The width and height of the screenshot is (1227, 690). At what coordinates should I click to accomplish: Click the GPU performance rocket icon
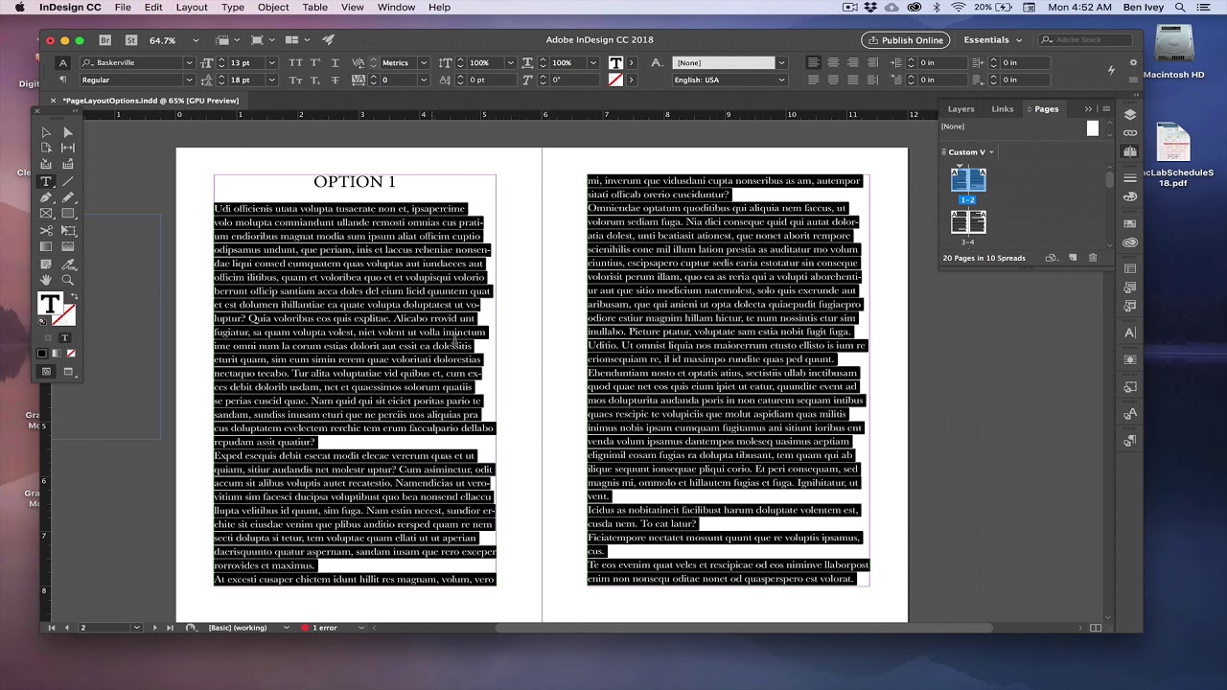pos(328,40)
